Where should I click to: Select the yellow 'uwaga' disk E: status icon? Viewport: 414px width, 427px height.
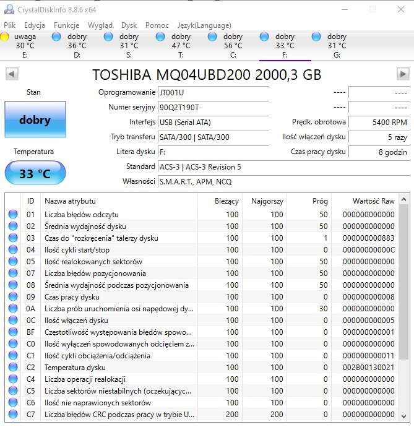click(x=5, y=37)
